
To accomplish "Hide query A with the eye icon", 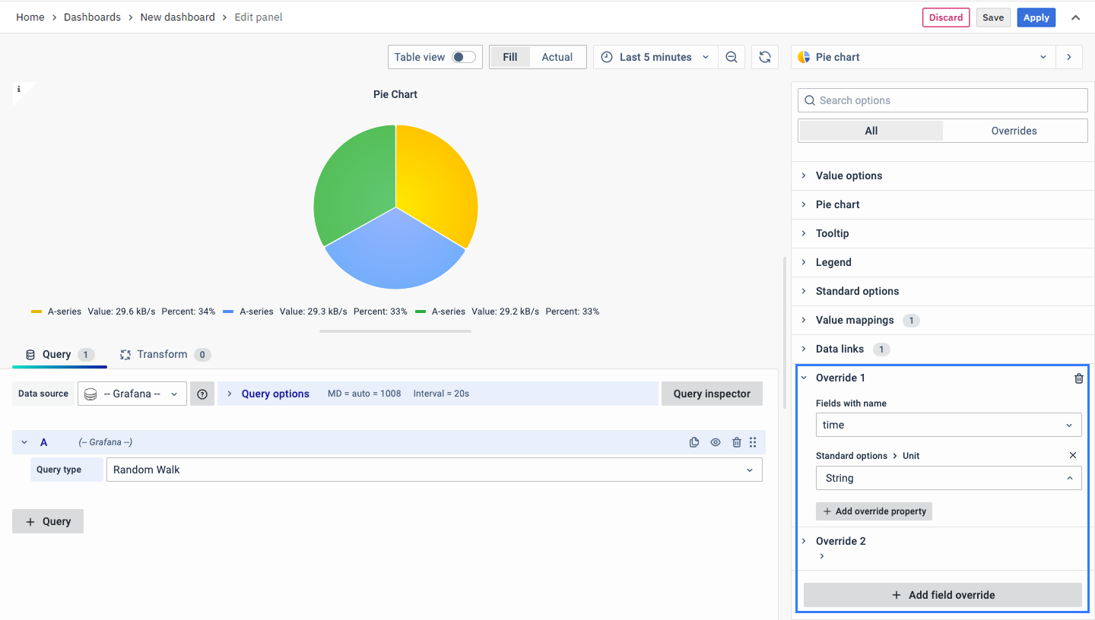I will point(715,442).
